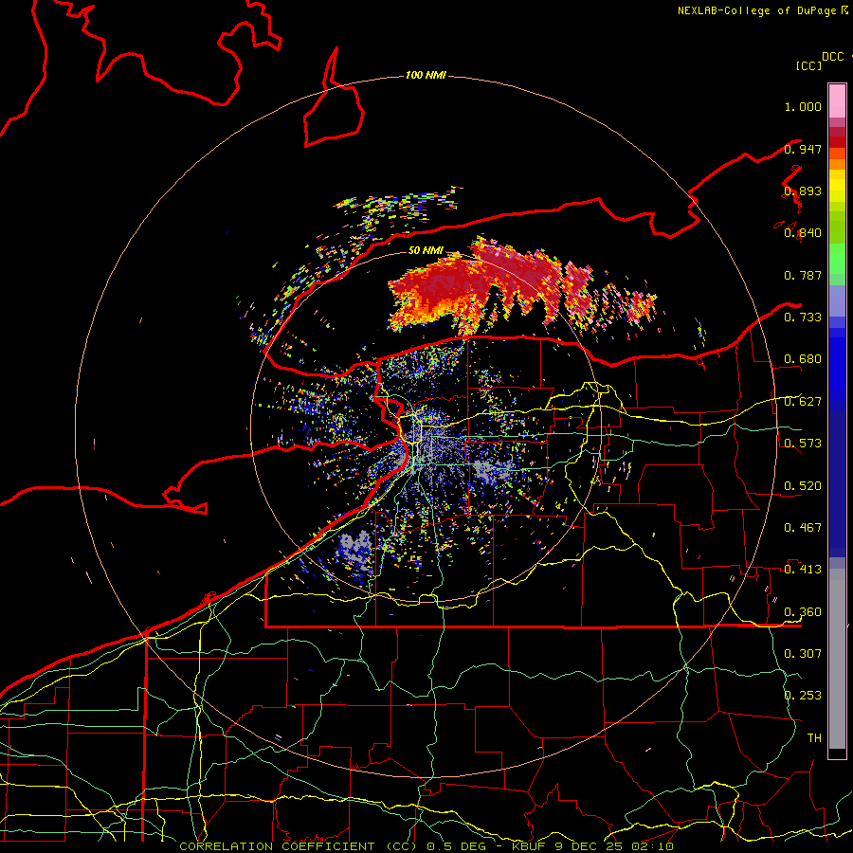Click the DCC label above color scale

(x=832, y=57)
